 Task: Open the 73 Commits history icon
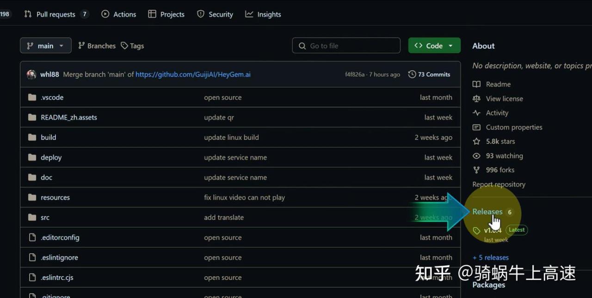412,74
